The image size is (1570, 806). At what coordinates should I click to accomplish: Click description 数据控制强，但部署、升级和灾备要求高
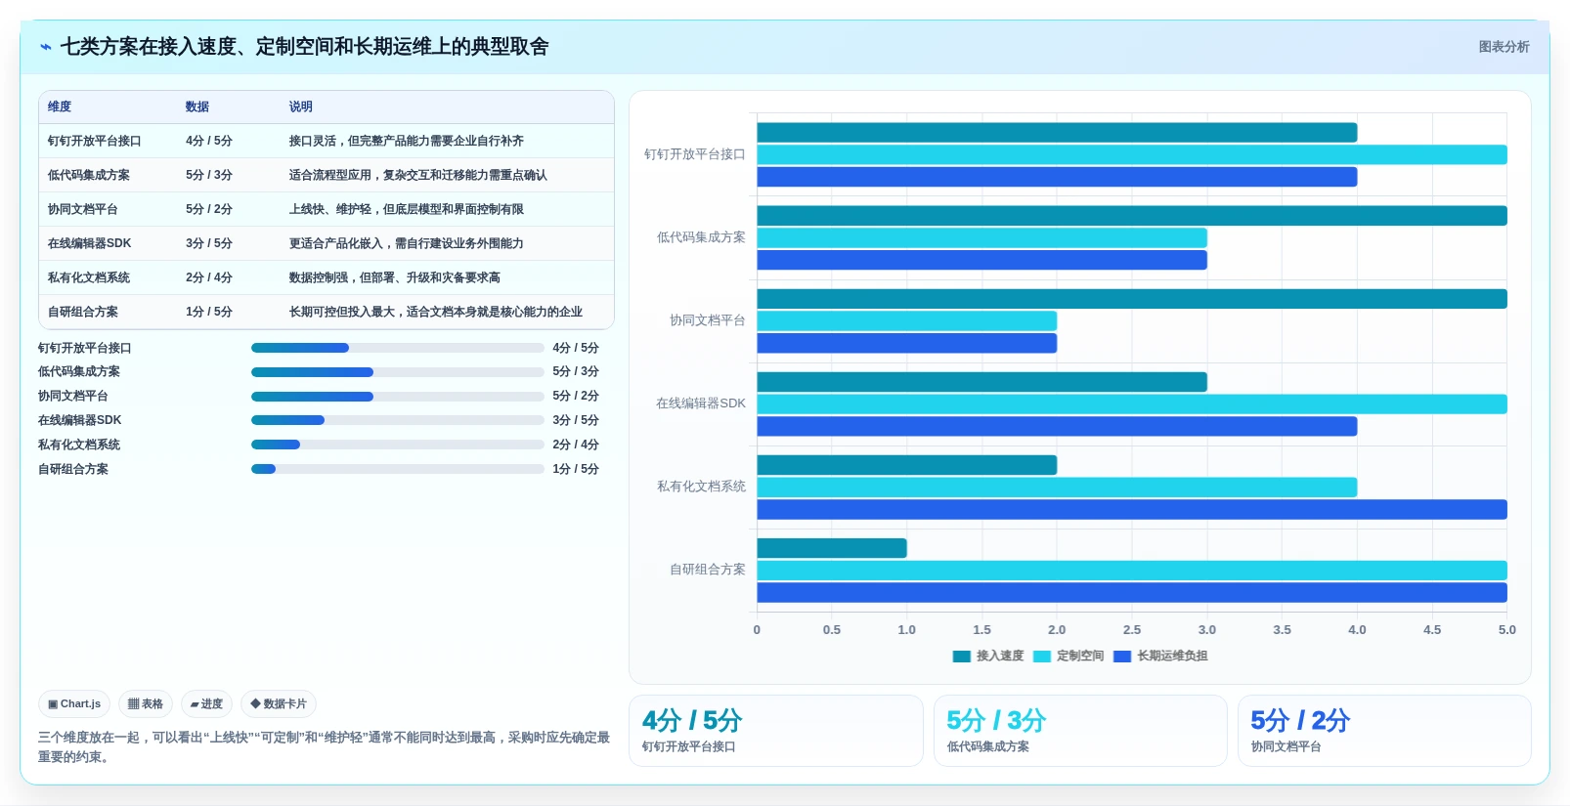(395, 277)
